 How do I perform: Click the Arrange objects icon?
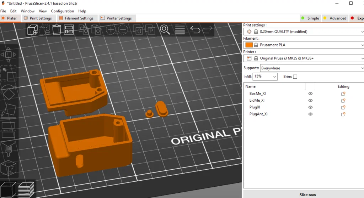coord(69,29)
